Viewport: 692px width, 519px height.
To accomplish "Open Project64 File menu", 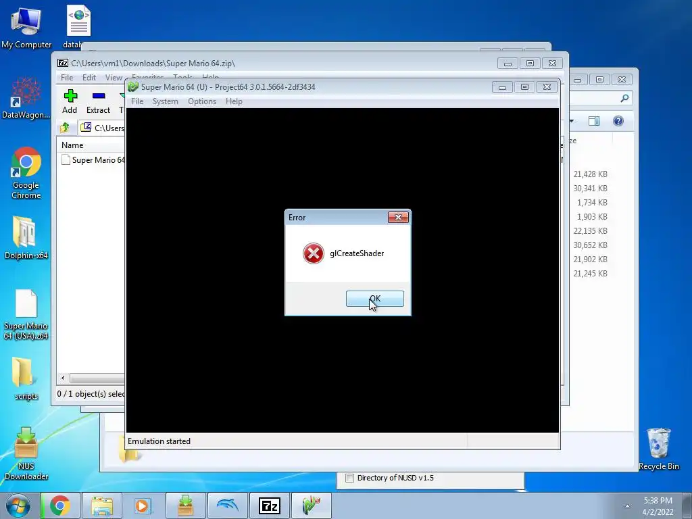I will [x=137, y=101].
